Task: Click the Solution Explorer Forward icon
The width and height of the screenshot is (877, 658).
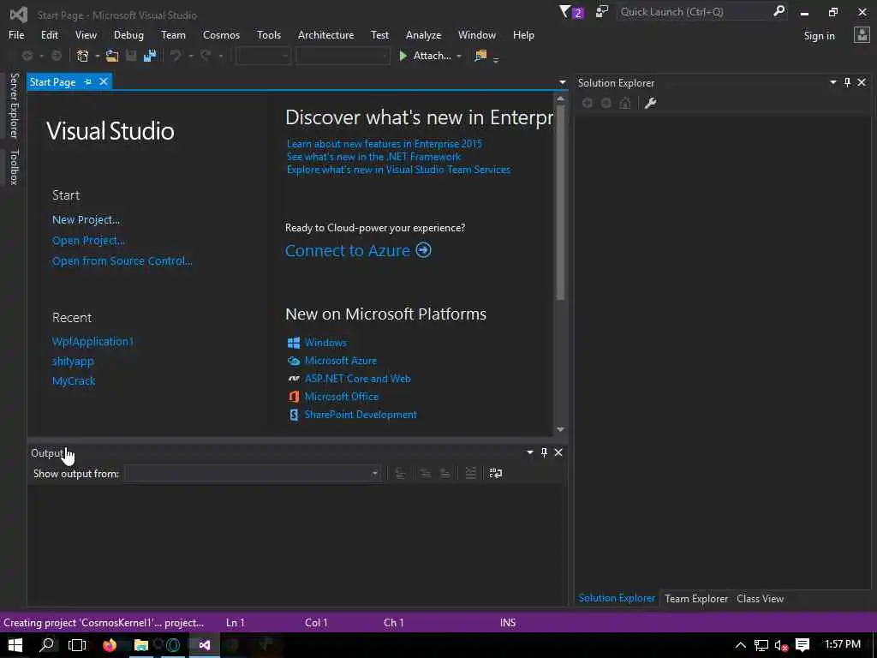Action: 606,103
